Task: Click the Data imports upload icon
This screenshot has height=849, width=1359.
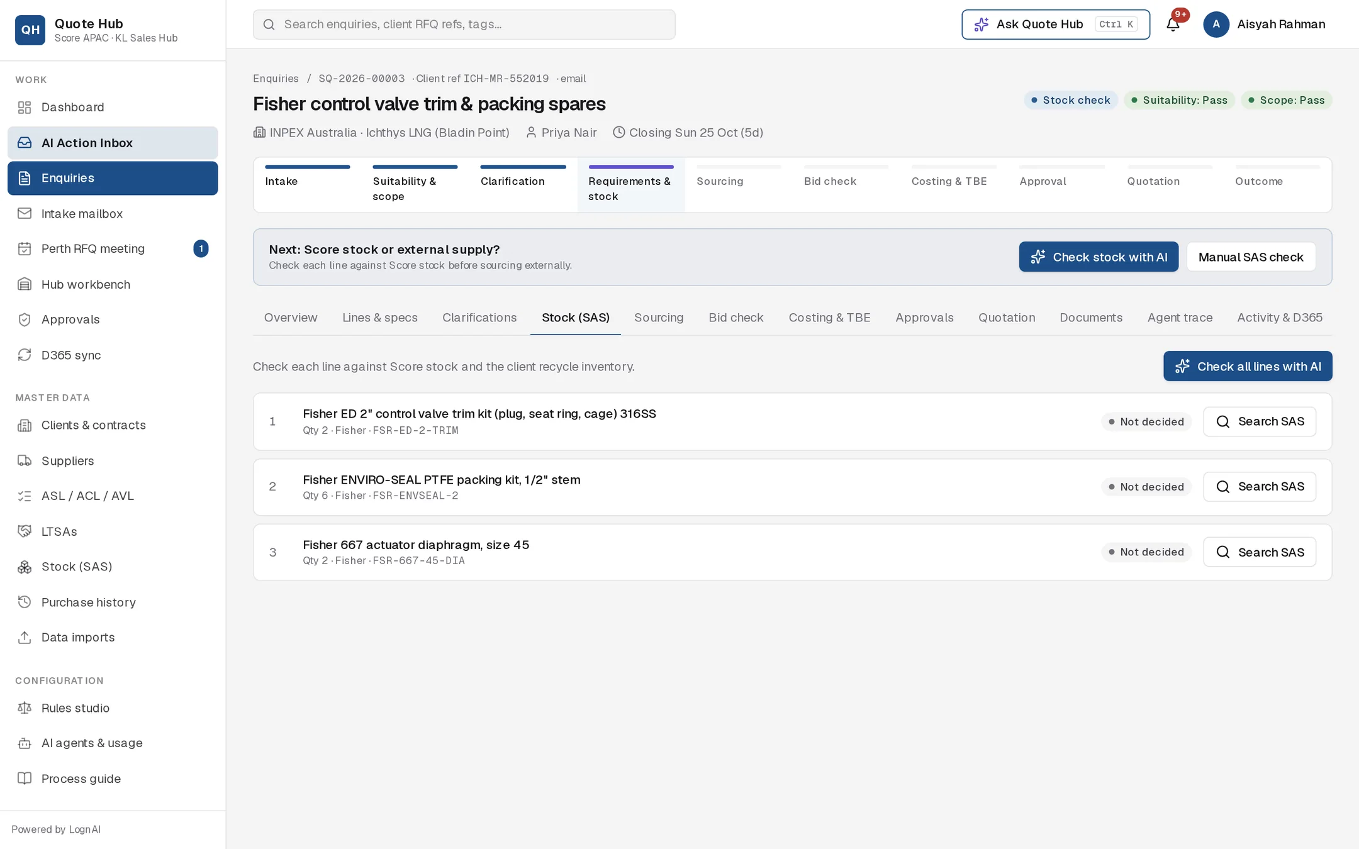Action: click(25, 638)
